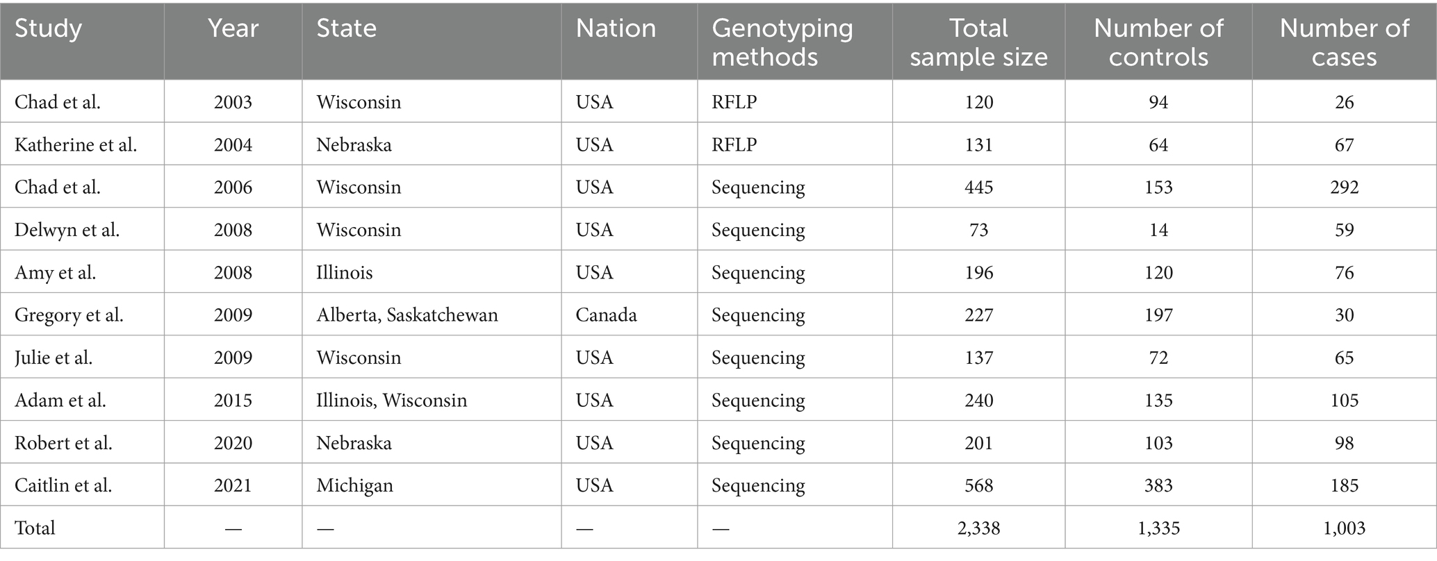Viewport: 1437px width, 561px height.
Task: Click the total sample size value 2,338
Action: coord(978,528)
